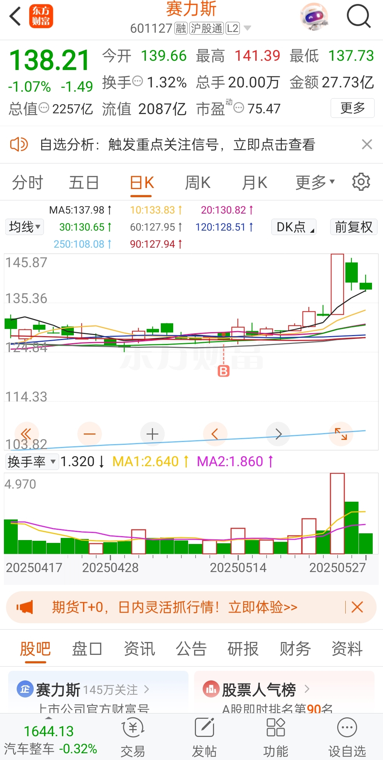This screenshot has width=383, height=760.
Task: Switch to 周K chart tab
Action: click(x=198, y=183)
